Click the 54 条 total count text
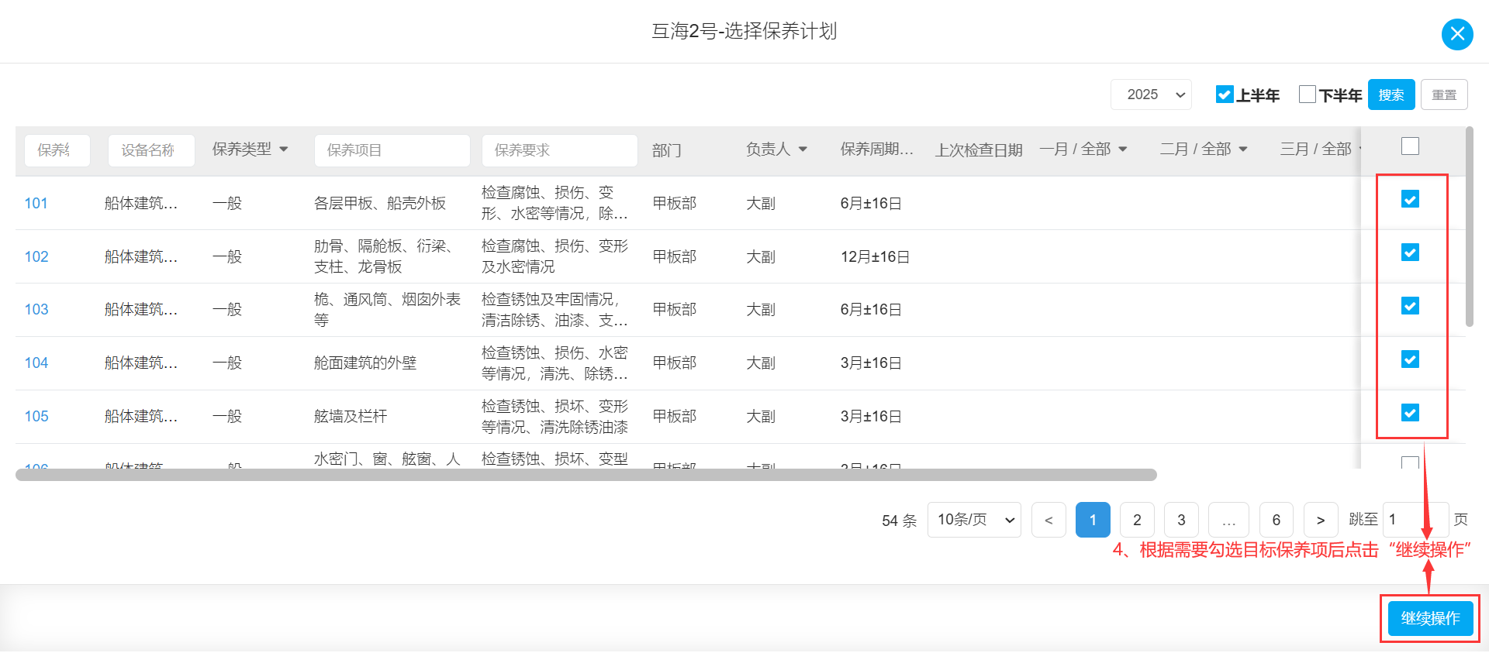Image resolution: width=1489 pixels, height=653 pixels. (x=899, y=521)
